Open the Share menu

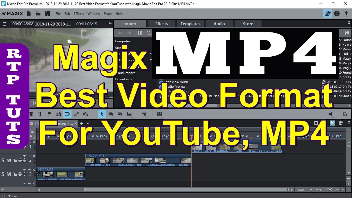(108, 13)
